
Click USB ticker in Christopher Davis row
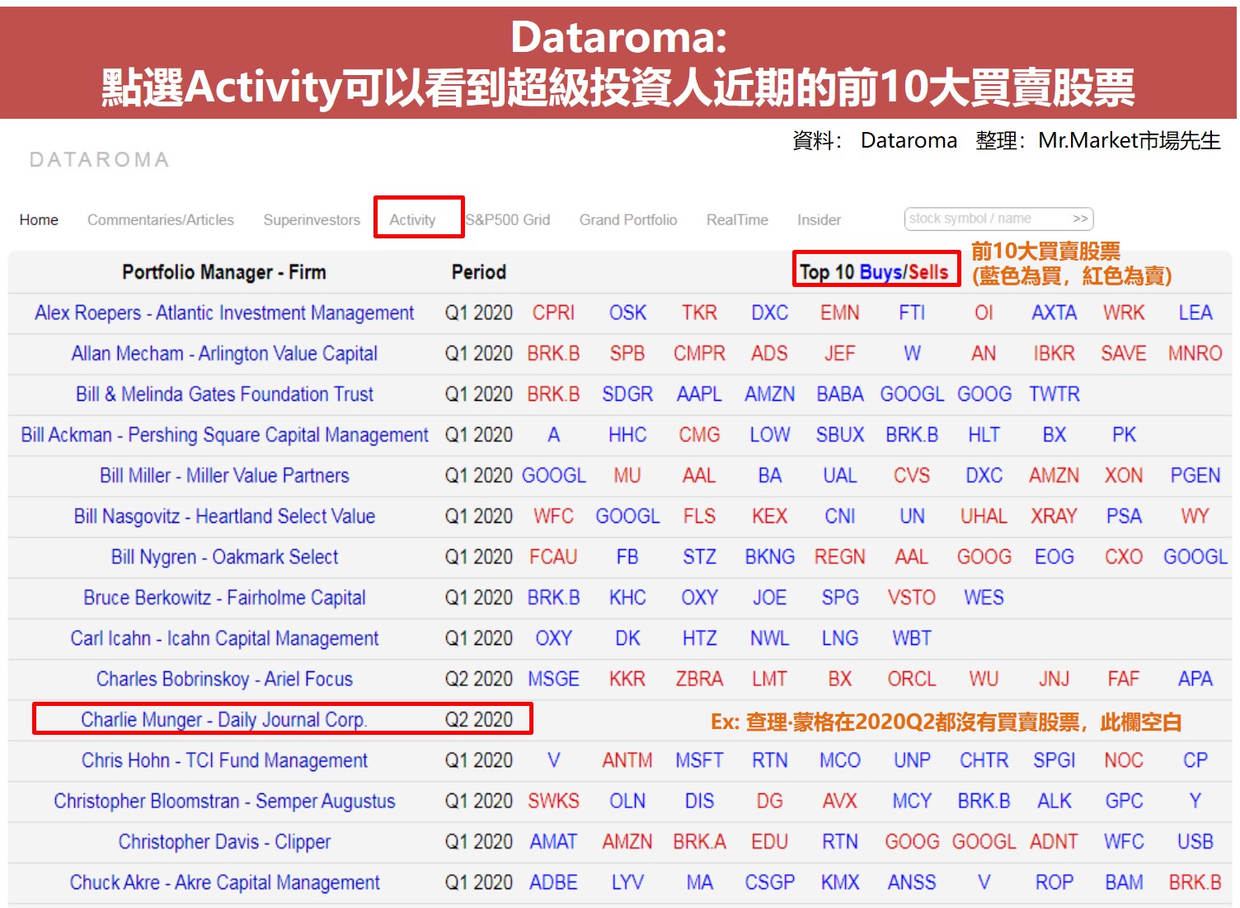1195,842
